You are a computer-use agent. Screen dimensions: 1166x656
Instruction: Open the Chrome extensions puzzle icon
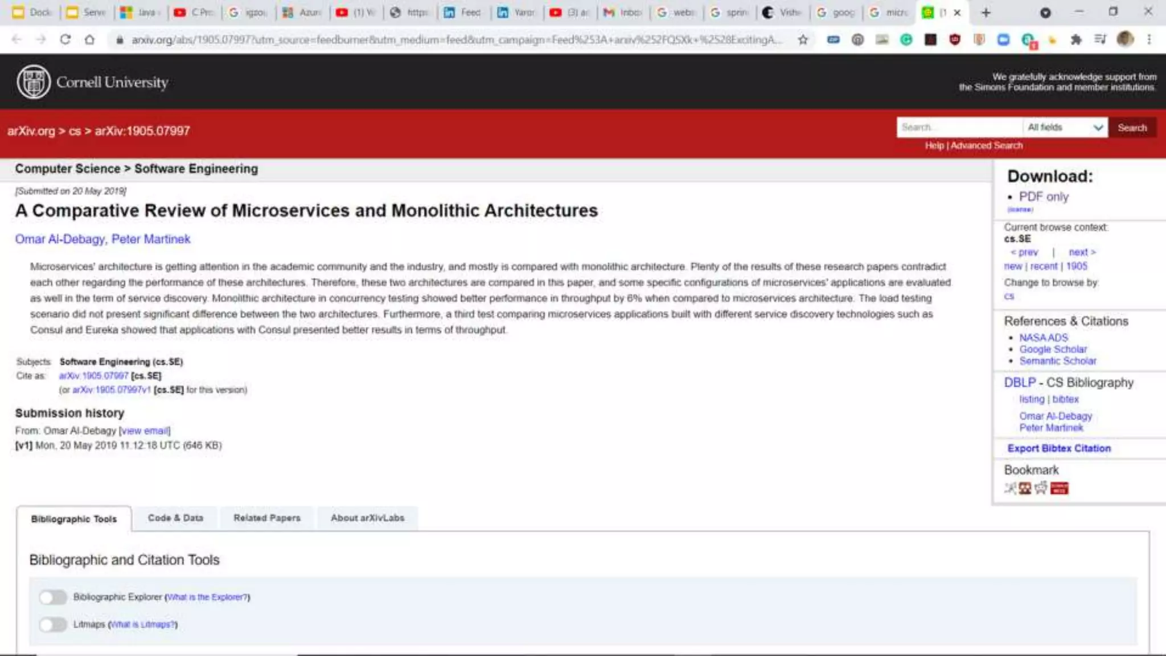pyautogui.click(x=1075, y=40)
